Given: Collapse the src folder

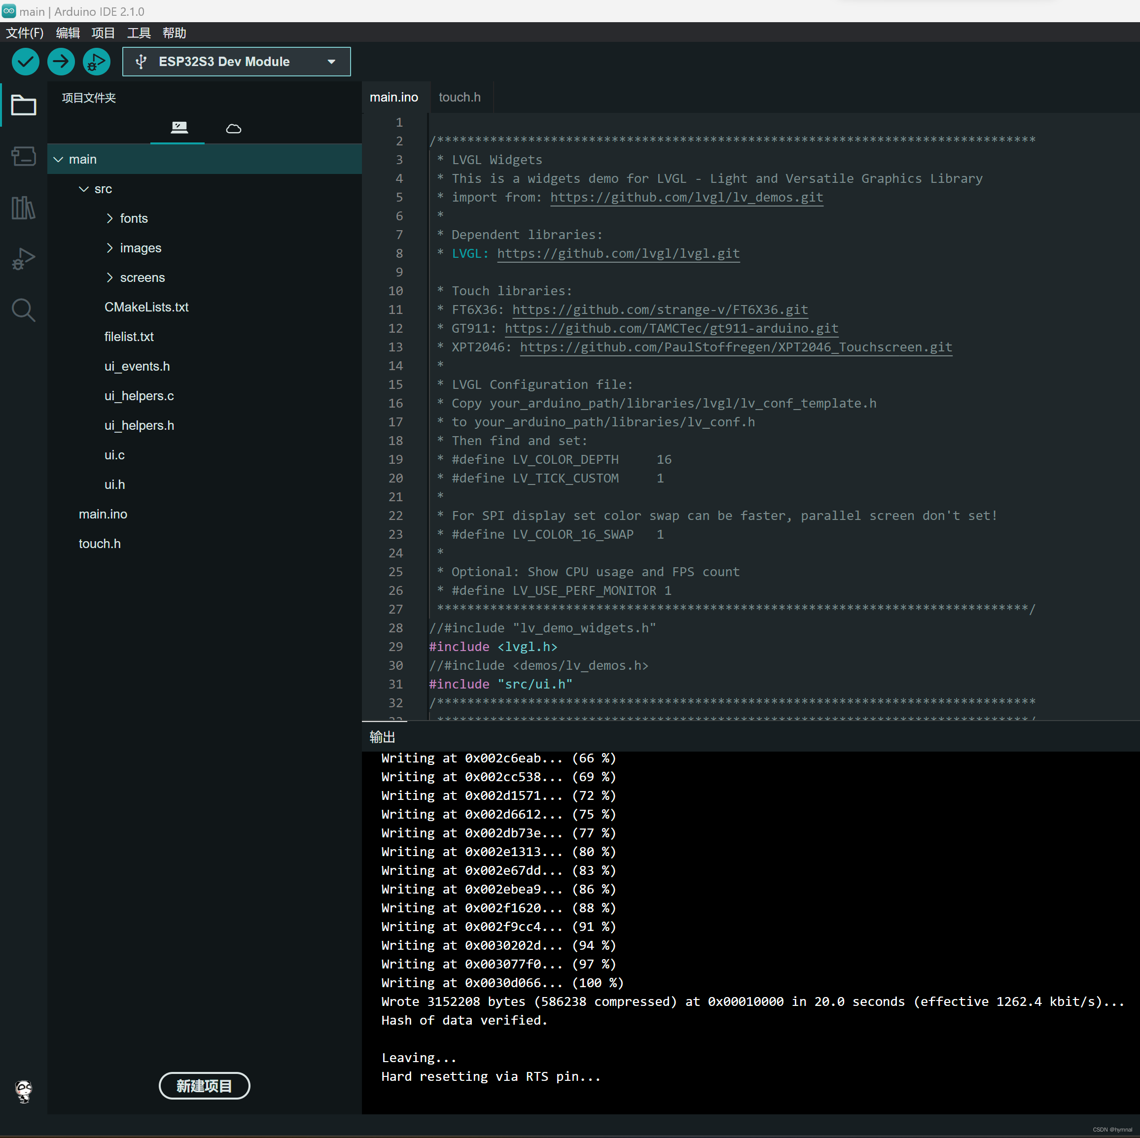Looking at the screenshot, I should (83, 189).
